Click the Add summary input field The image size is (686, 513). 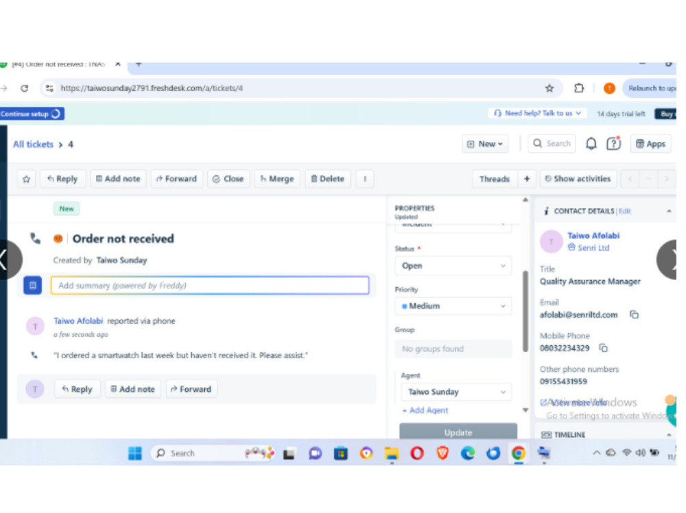click(x=210, y=286)
